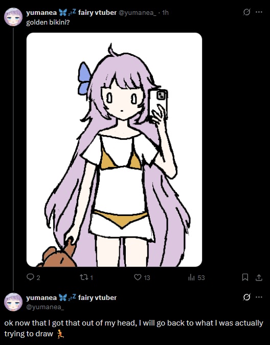
Task: Bookmark the first tweet
Action: (x=245, y=277)
